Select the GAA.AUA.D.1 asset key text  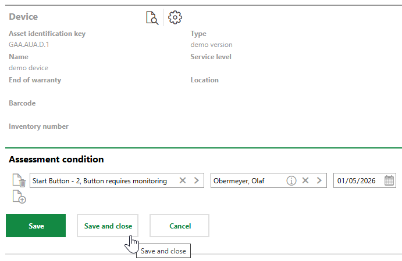pyautogui.click(x=29, y=45)
